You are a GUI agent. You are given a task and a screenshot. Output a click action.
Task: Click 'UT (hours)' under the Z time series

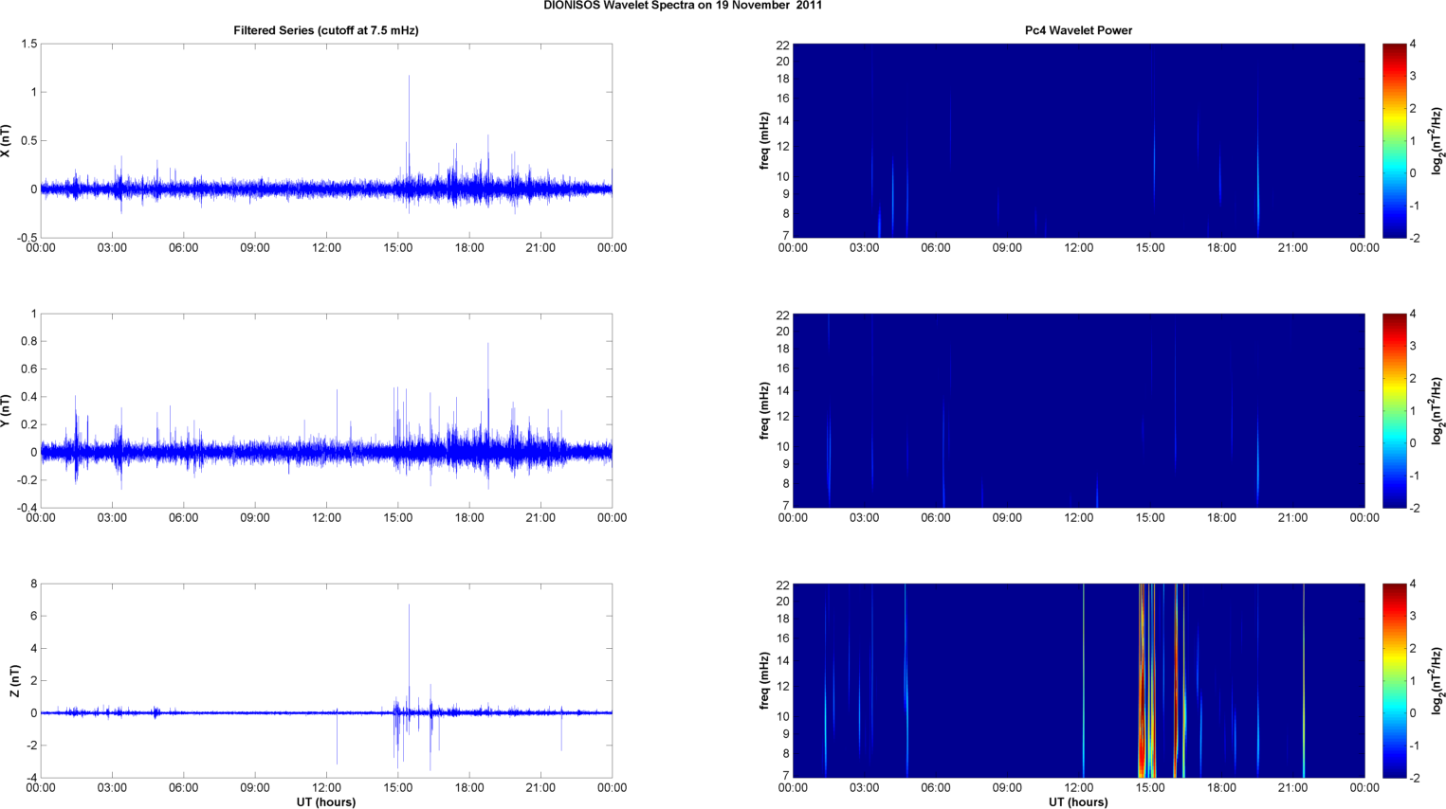point(326,802)
